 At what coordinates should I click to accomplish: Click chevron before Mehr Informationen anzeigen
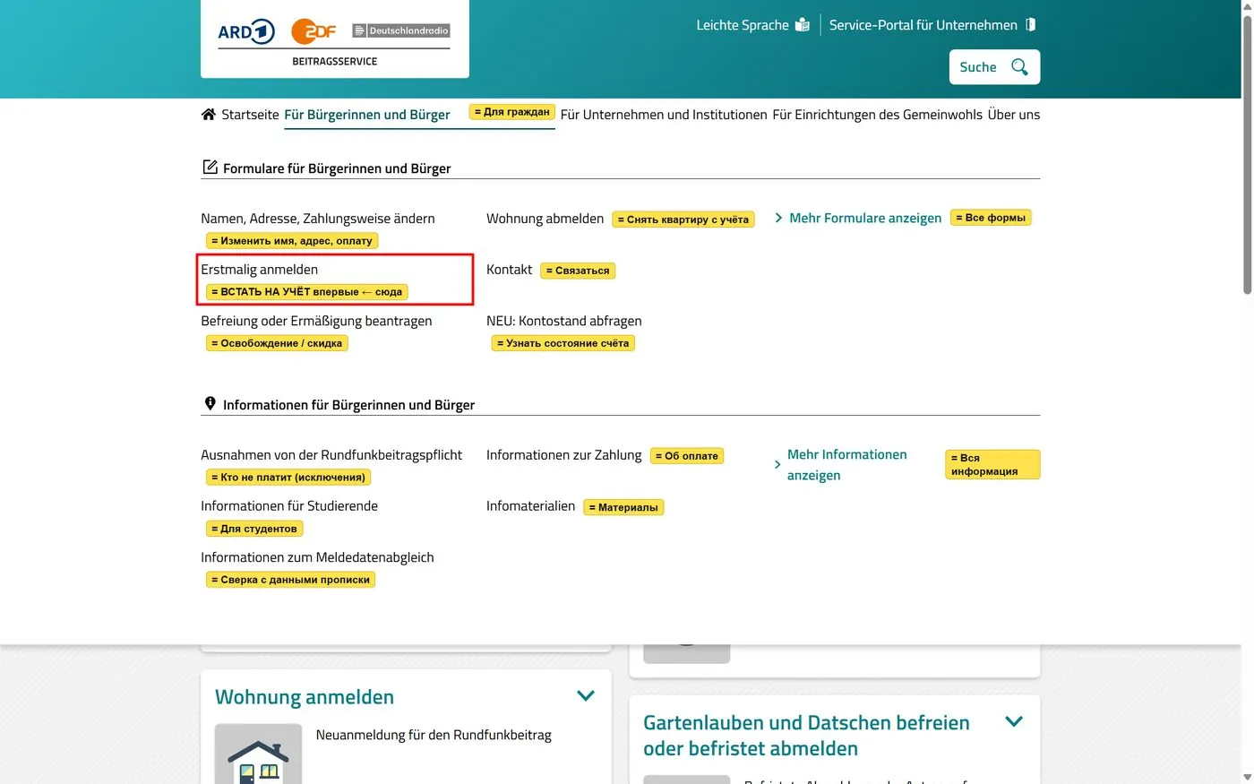pos(777,465)
